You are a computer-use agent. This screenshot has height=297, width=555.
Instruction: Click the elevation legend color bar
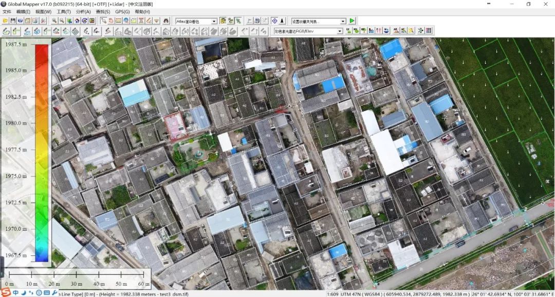42,154
